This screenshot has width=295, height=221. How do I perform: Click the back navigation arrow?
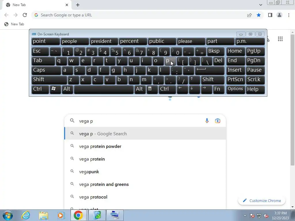tap(6, 15)
